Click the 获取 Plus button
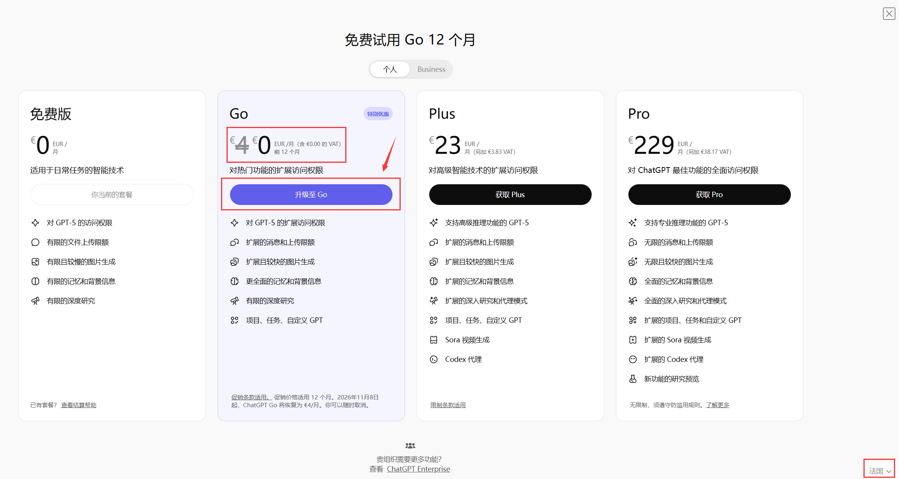Viewport: 899px width, 479px height. pos(510,194)
